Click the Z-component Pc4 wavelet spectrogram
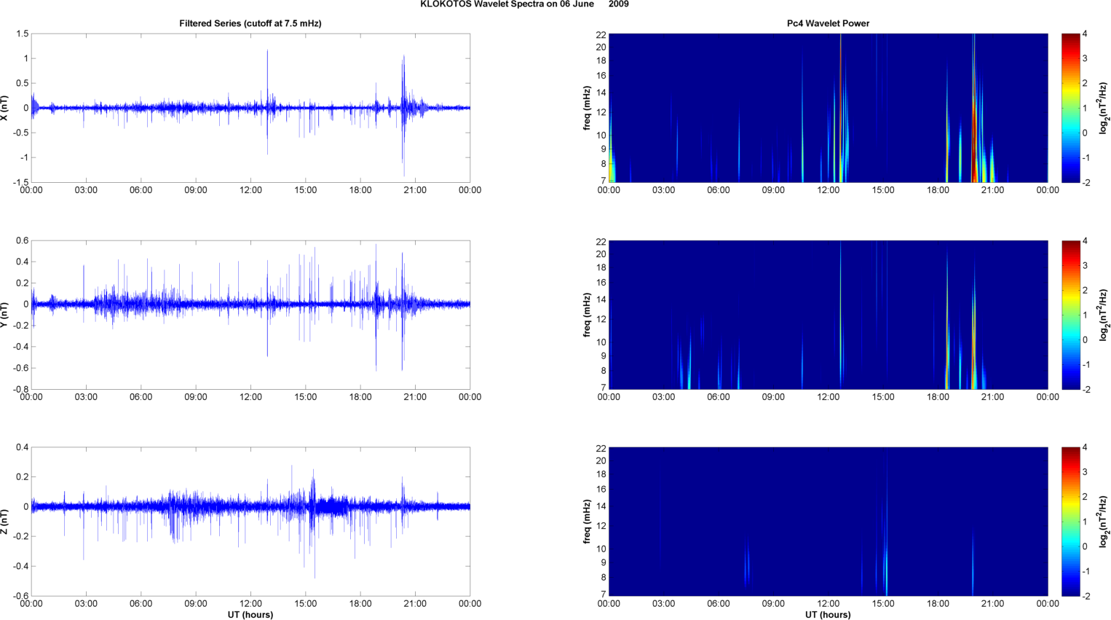The width and height of the screenshot is (1111, 620). 828,522
